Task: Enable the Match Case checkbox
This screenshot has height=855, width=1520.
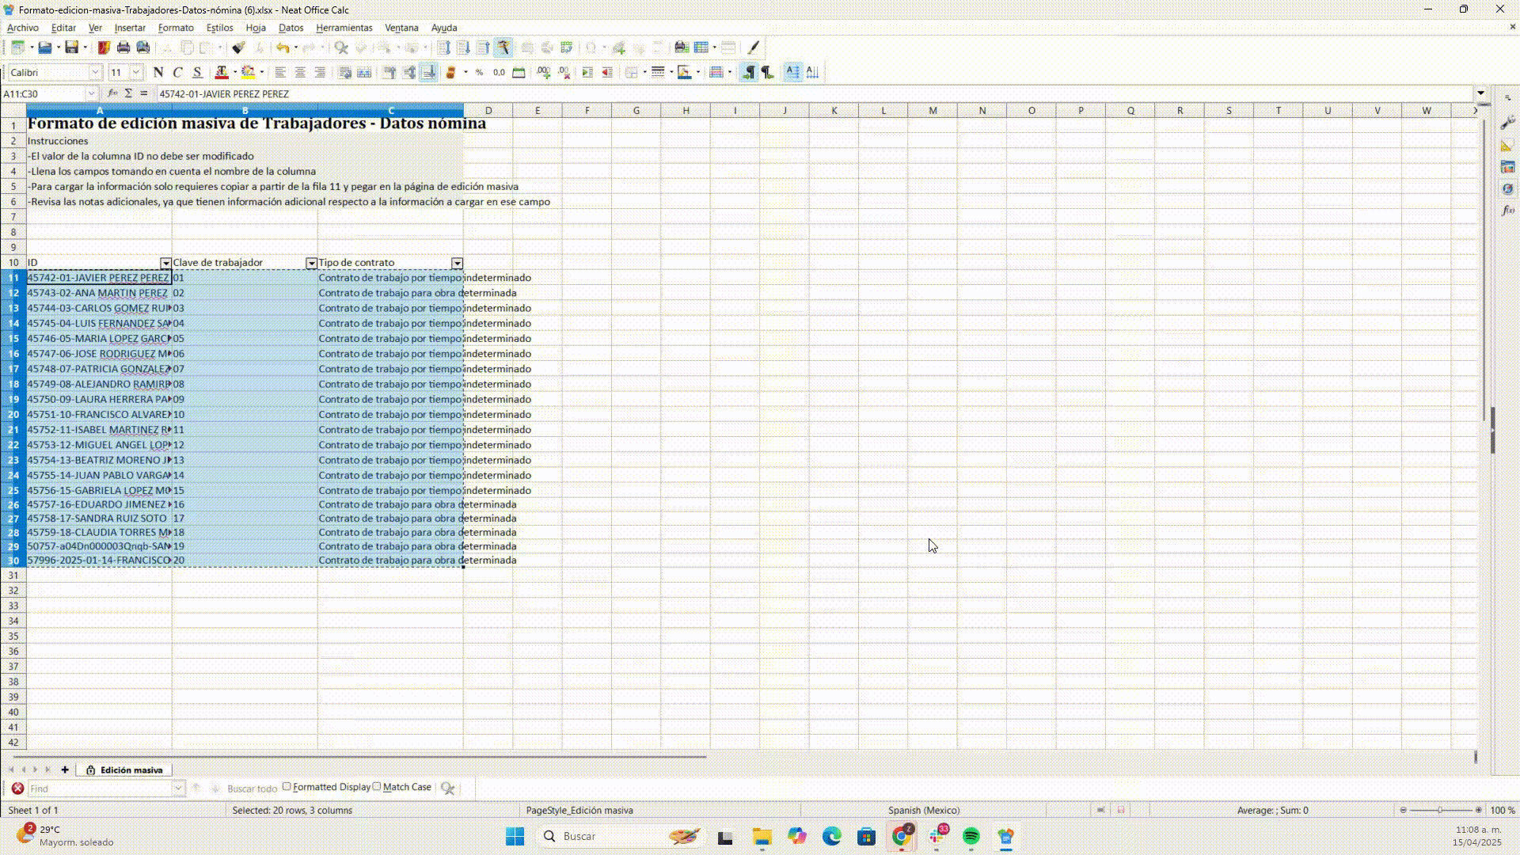Action: click(x=377, y=787)
